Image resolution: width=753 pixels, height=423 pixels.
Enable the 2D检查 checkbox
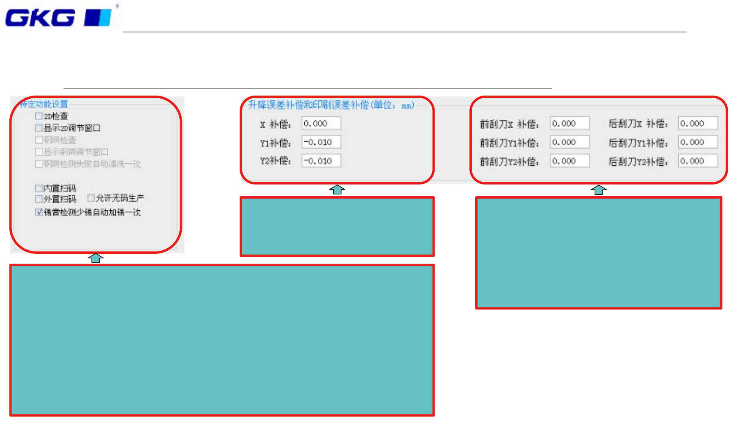39,116
